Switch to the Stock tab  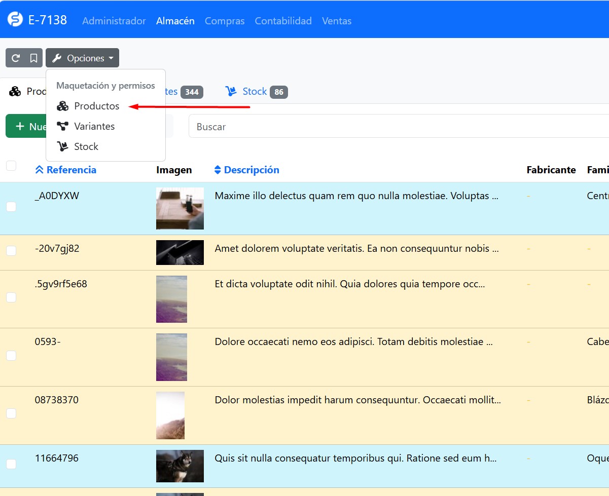pos(255,92)
